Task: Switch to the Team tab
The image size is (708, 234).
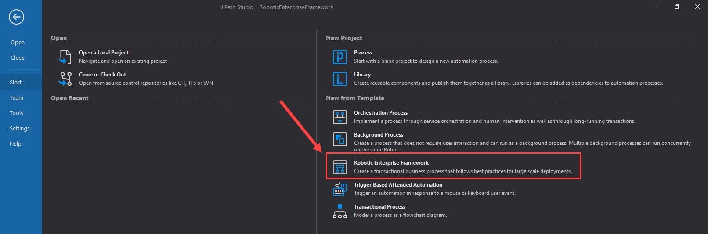Action: coord(17,98)
